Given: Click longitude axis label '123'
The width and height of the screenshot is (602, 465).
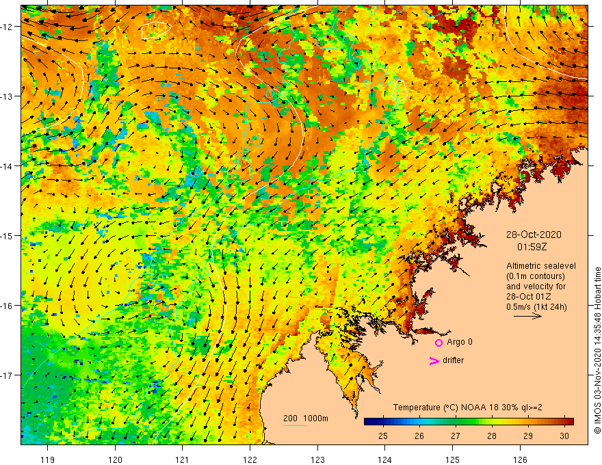Looking at the screenshot, I should click(x=317, y=460).
